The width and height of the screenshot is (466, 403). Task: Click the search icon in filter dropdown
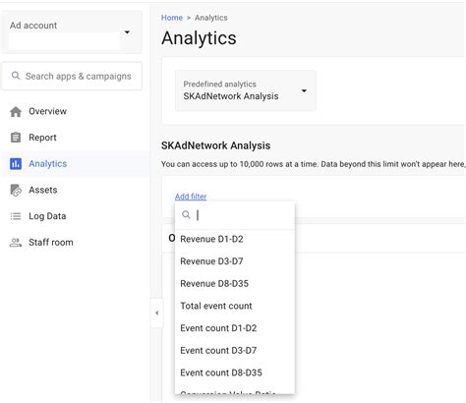tap(186, 215)
